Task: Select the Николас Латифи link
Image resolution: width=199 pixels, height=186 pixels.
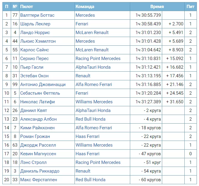Action: [x=37, y=102]
